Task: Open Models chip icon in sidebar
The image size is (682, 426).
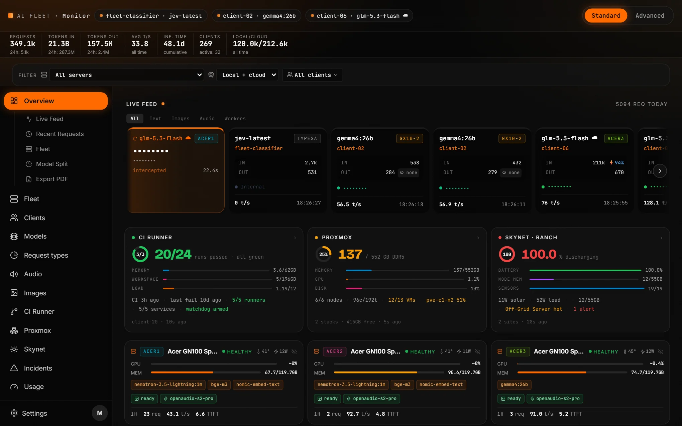Action: [x=14, y=237]
